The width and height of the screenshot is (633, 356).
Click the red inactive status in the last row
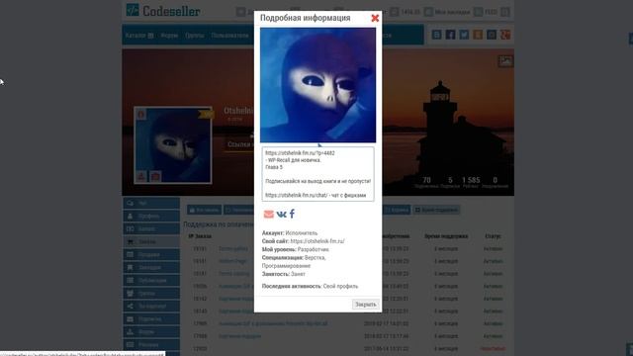coord(493,349)
